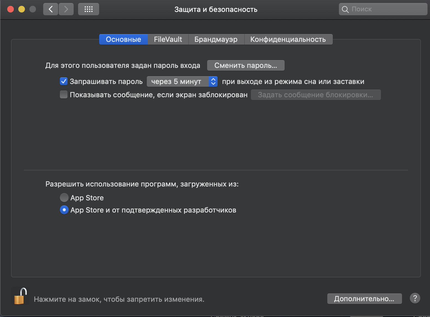Open the help question mark icon

tap(415, 298)
